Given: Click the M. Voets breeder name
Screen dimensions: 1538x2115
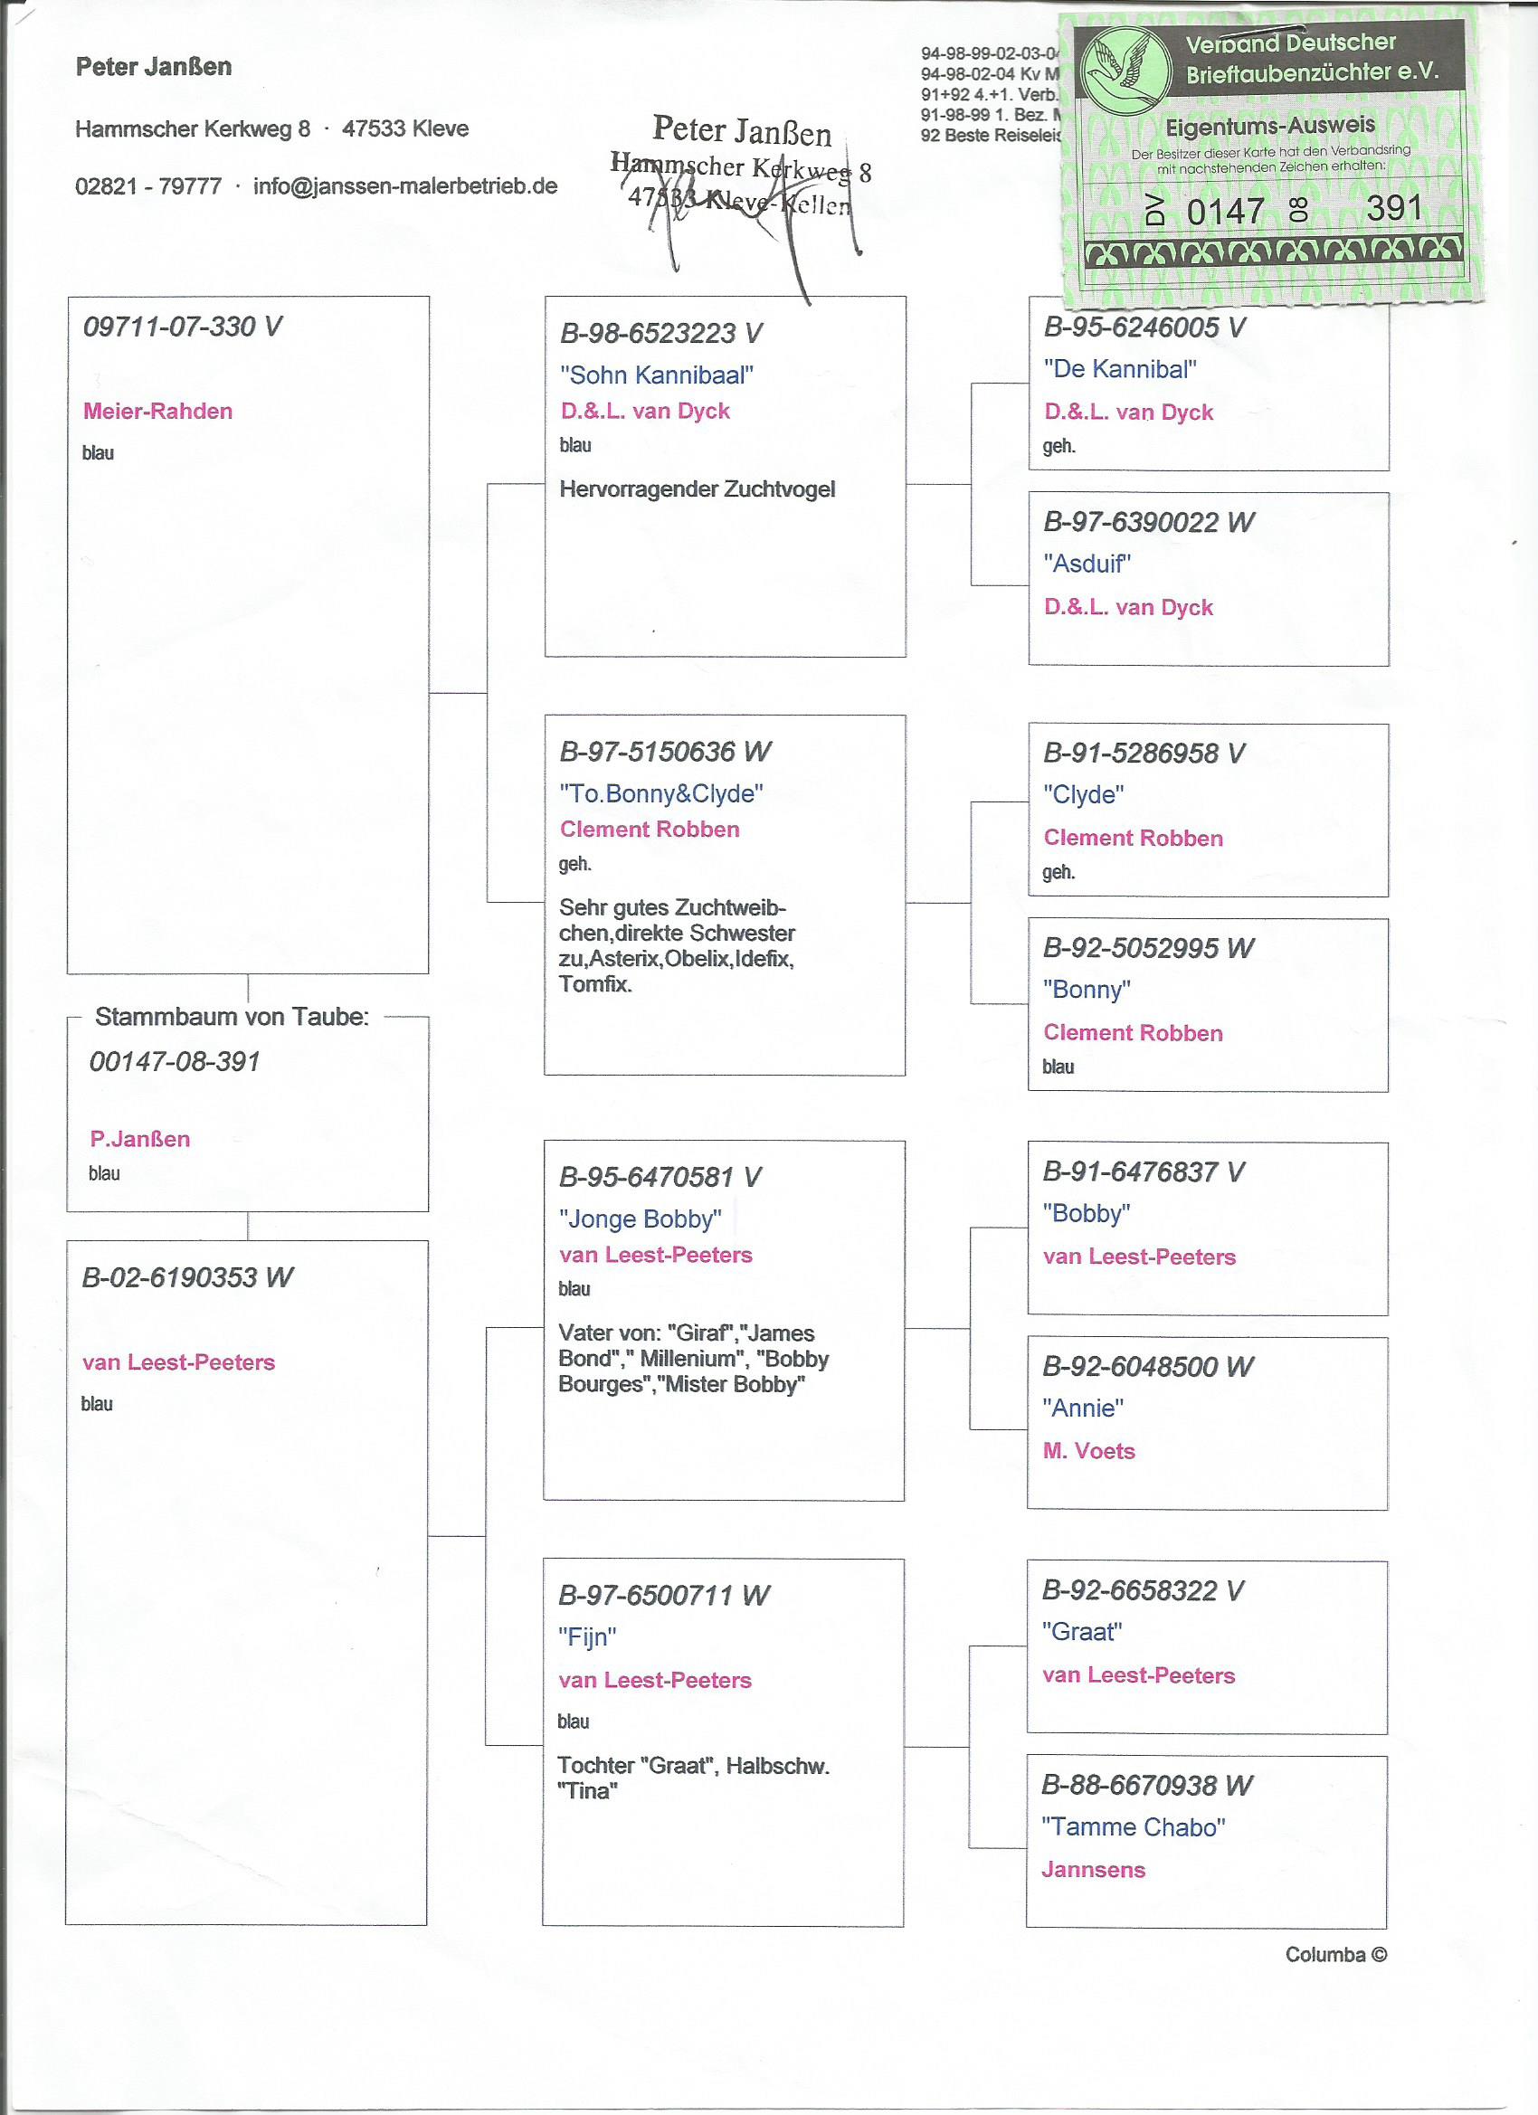Looking at the screenshot, I should [1088, 1451].
